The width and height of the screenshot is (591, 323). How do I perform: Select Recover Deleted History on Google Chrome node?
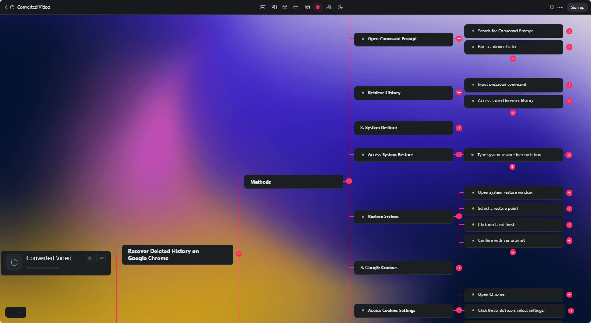click(177, 255)
